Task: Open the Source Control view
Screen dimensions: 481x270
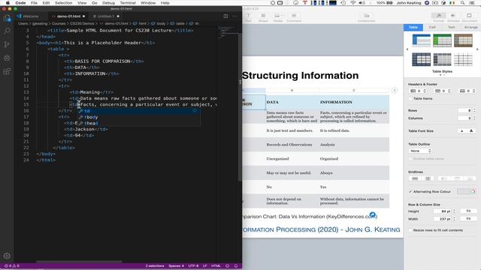Action: pyautogui.click(x=7, y=44)
